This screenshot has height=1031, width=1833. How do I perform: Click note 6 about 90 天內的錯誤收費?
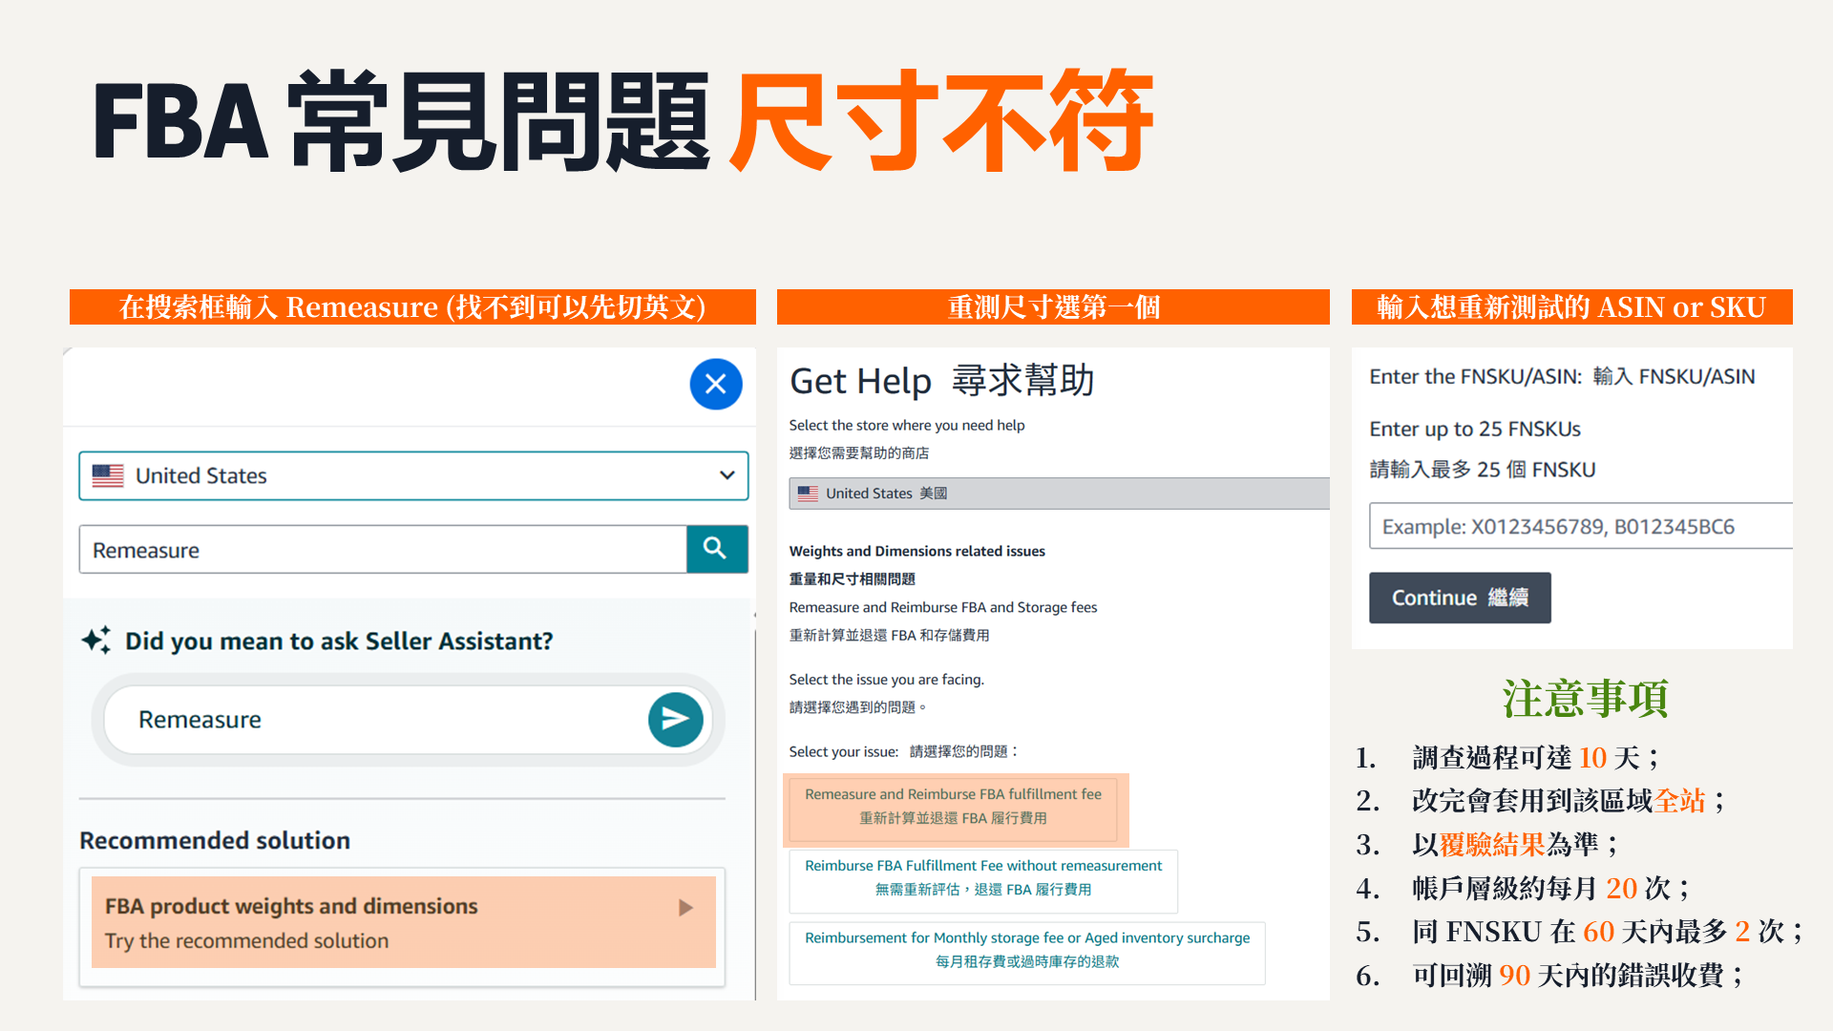coord(1550,975)
